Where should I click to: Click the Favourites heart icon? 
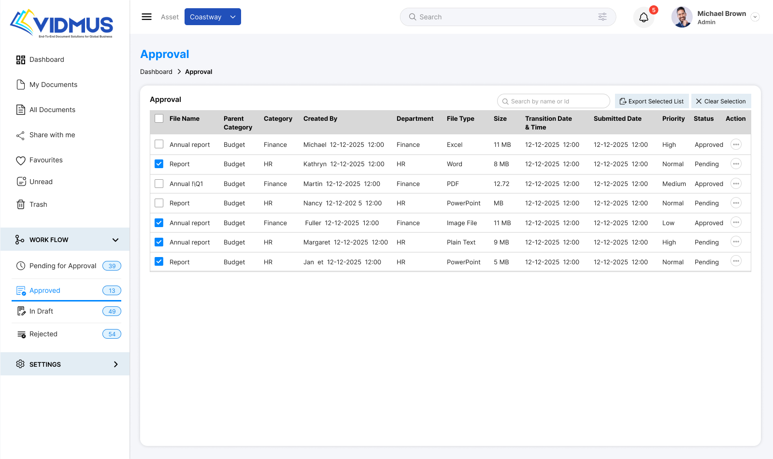[21, 160]
